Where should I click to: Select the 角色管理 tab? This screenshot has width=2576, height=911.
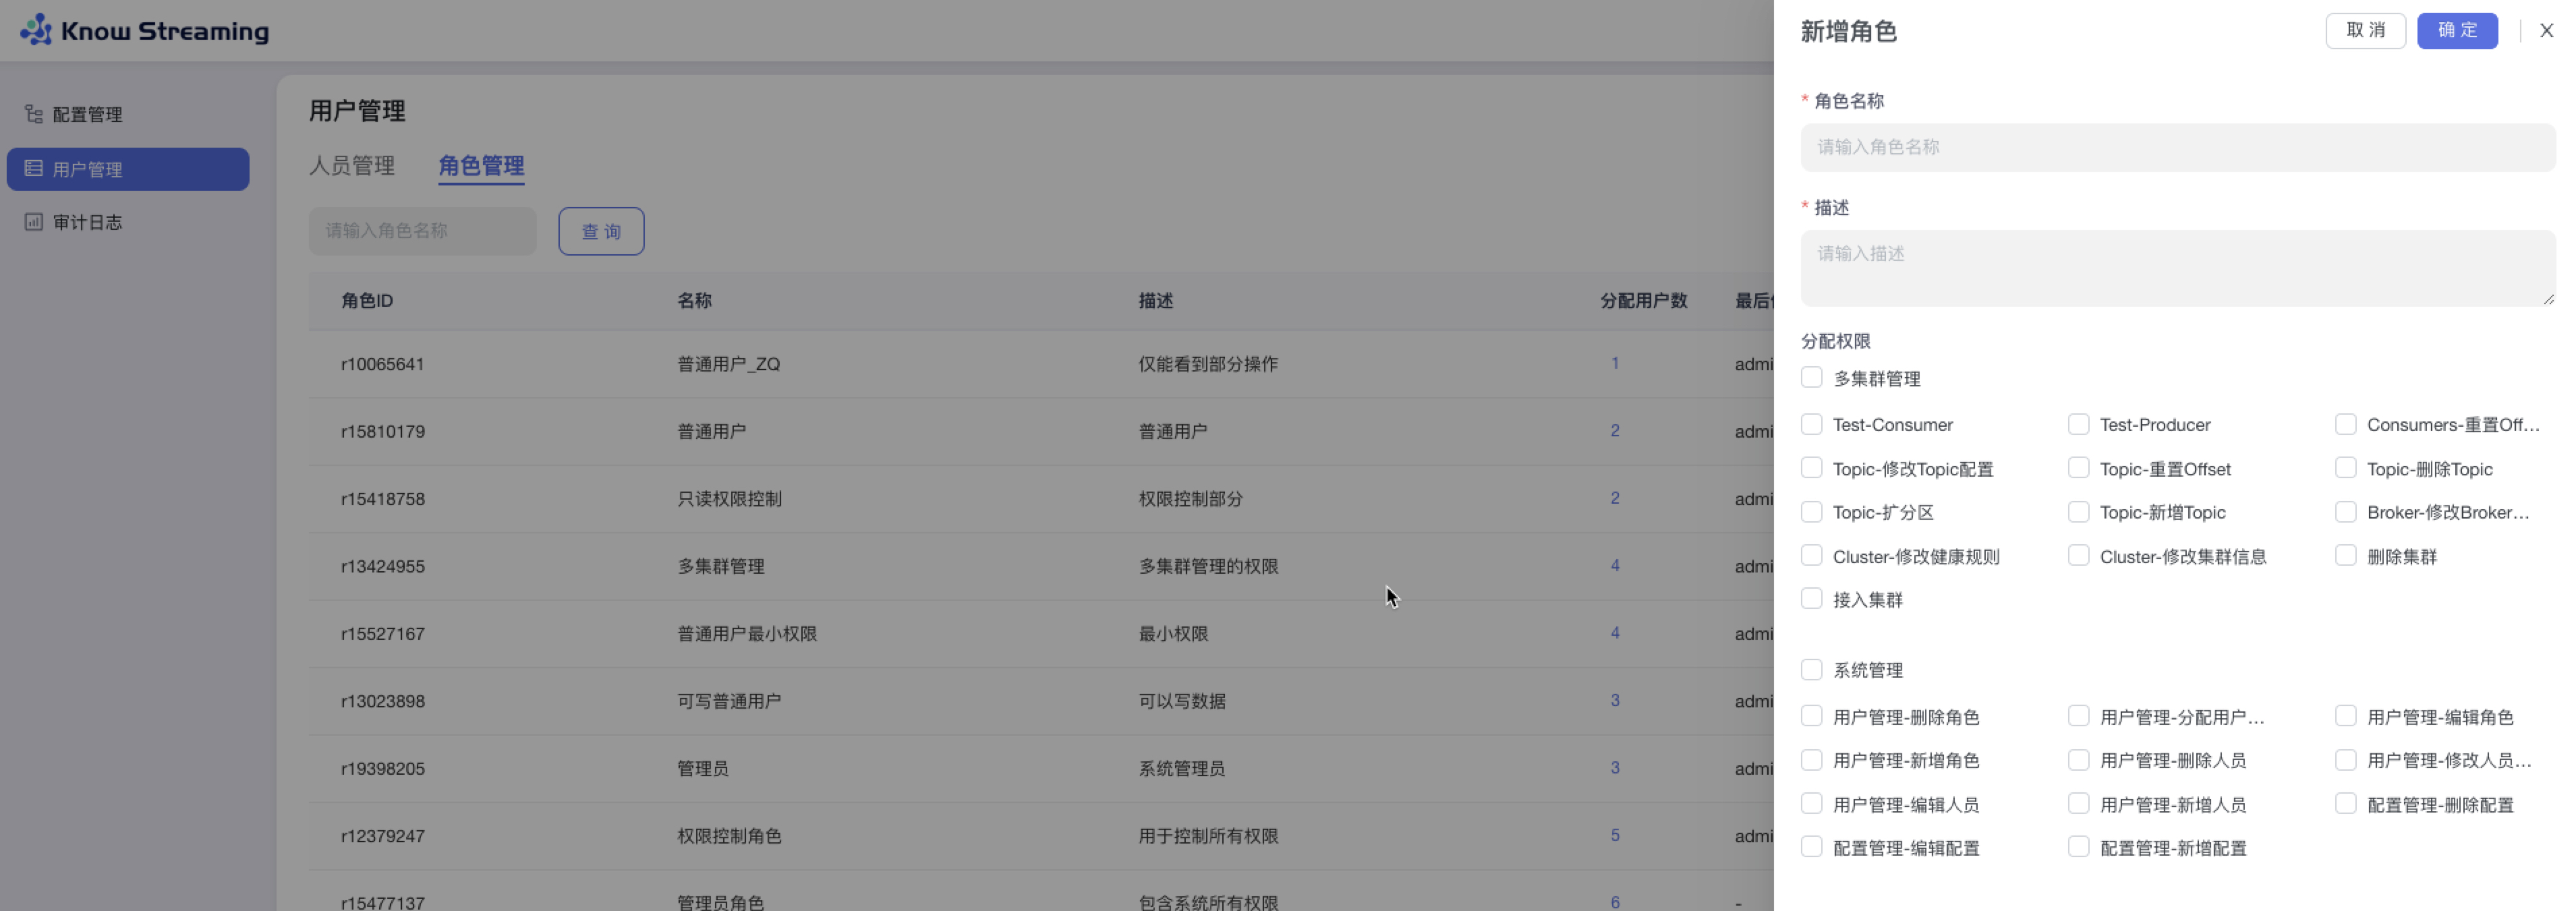click(x=481, y=165)
